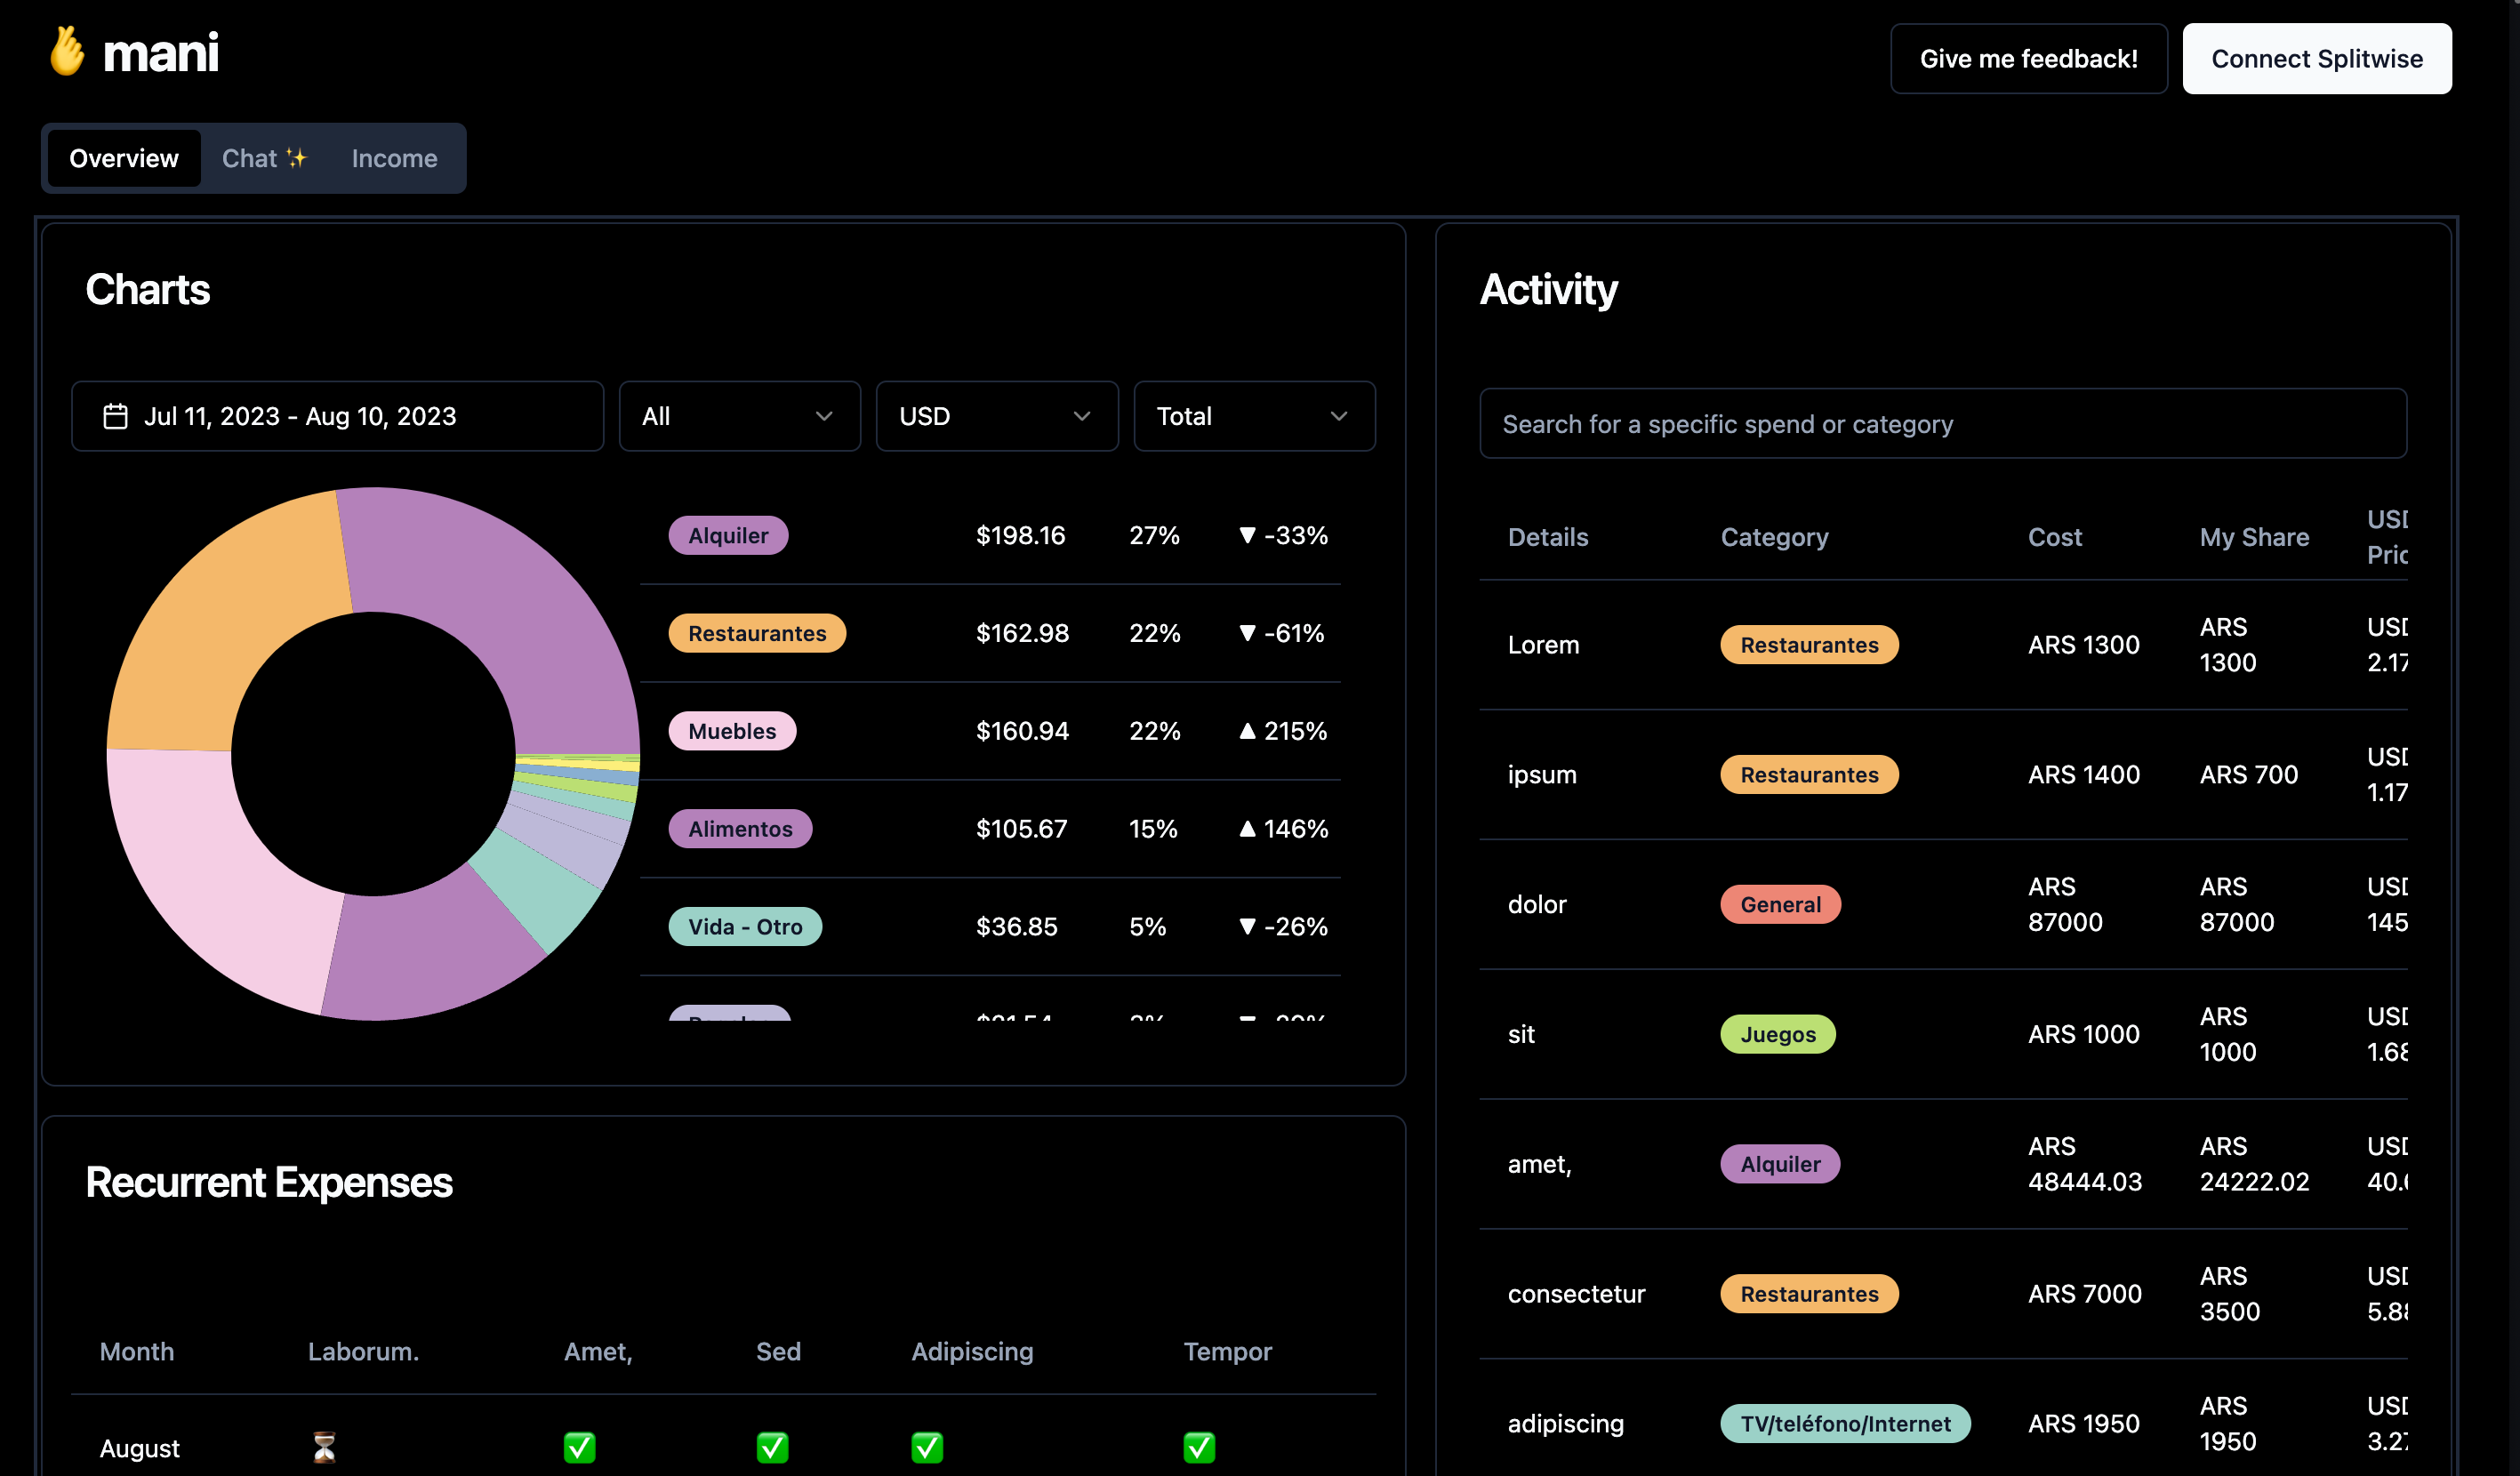The width and height of the screenshot is (2520, 1476).
Task: Click the orange Restaurantes donut chart segment
Action: click(220, 620)
